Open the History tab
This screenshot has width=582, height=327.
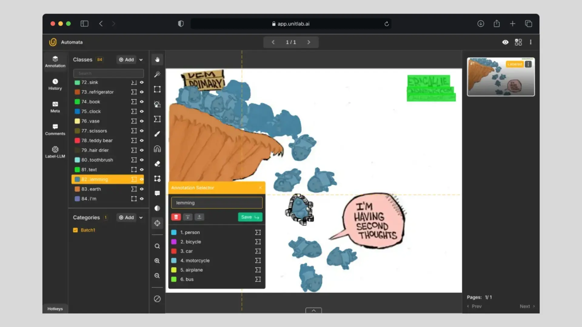point(55,84)
